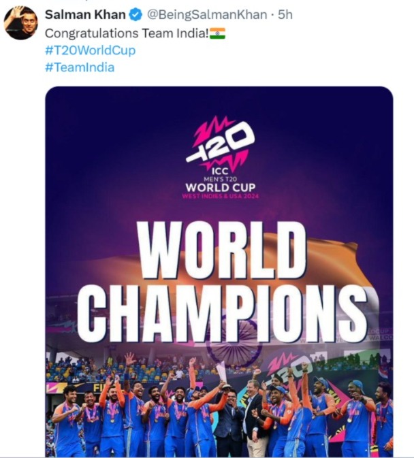Viewport: 414px width, 458px height.
Task: Click the Indian flag emoji in the tweet
Action: pos(217,33)
